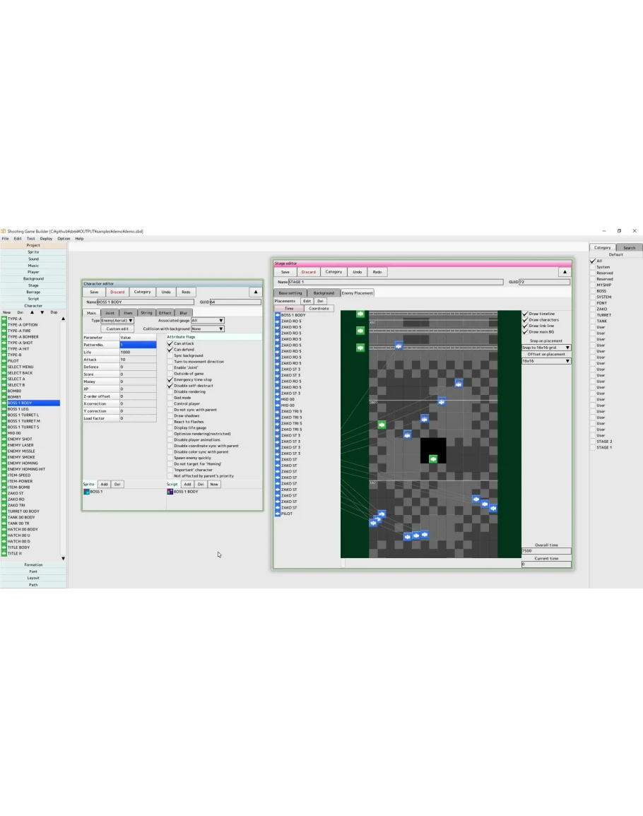Click the BOSS 1 BODY script icon
This screenshot has height=816, width=643.
tap(170, 492)
